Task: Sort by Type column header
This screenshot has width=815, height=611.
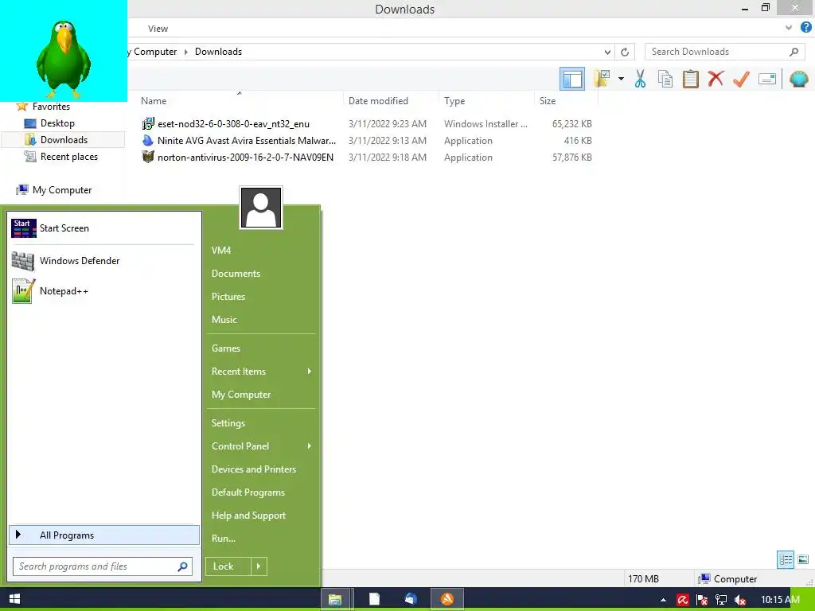Action: click(486, 101)
